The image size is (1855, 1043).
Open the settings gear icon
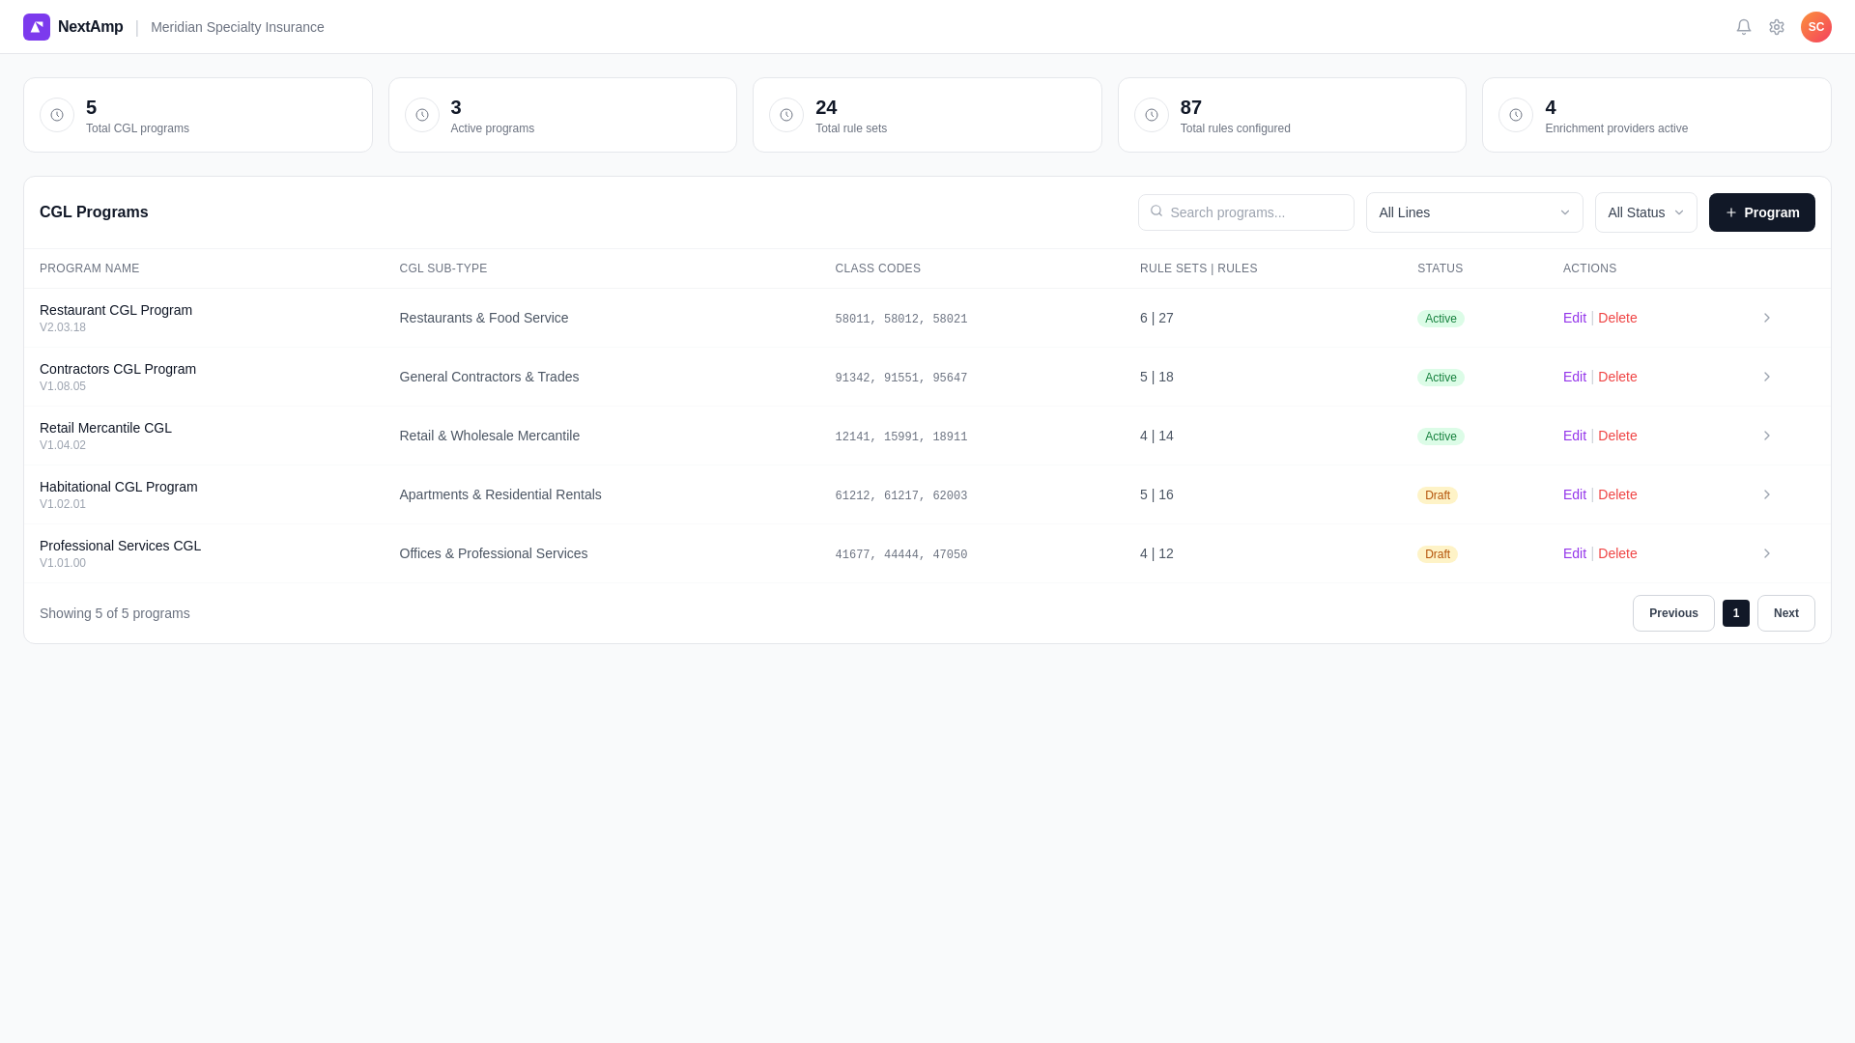click(1777, 27)
